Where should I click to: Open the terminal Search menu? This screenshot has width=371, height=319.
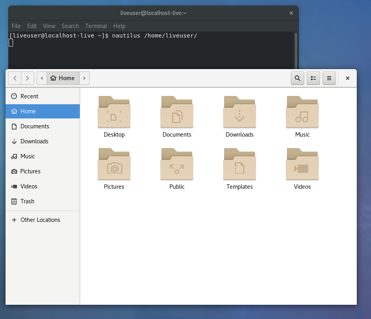pyautogui.click(x=70, y=26)
